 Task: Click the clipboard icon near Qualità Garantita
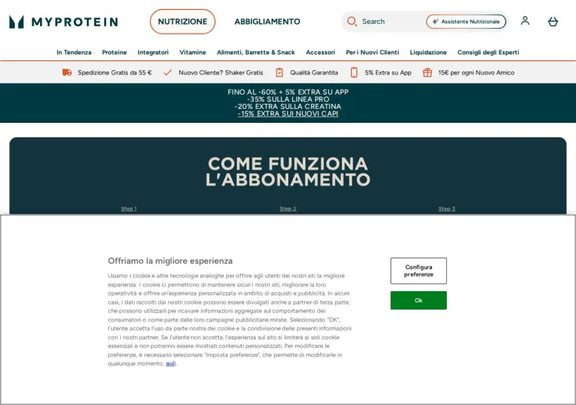279,72
